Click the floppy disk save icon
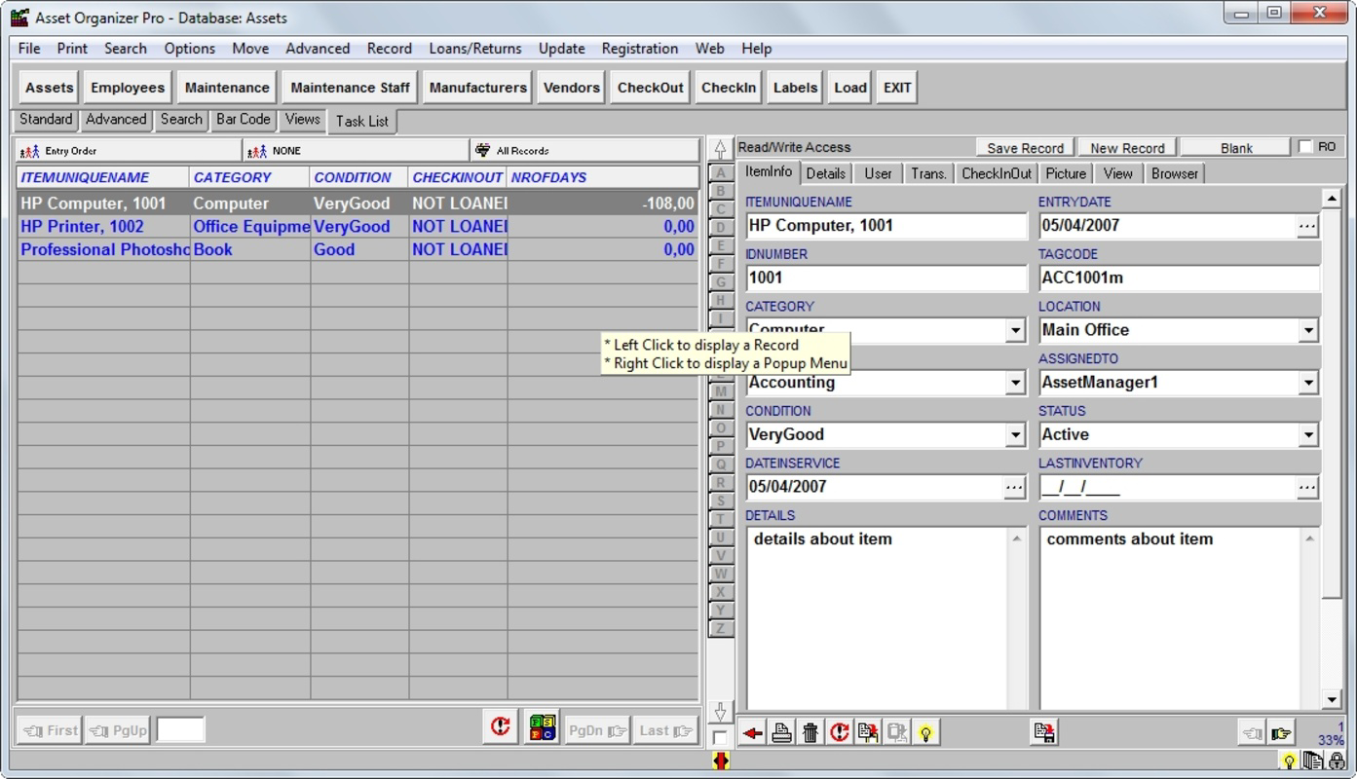Image resolution: width=1357 pixels, height=779 pixels. (1044, 732)
